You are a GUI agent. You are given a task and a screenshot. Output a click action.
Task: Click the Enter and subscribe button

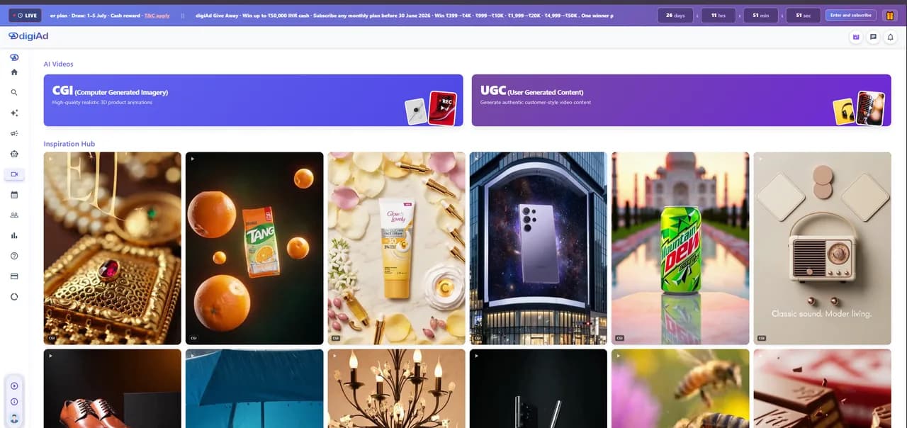[x=851, y=15]
